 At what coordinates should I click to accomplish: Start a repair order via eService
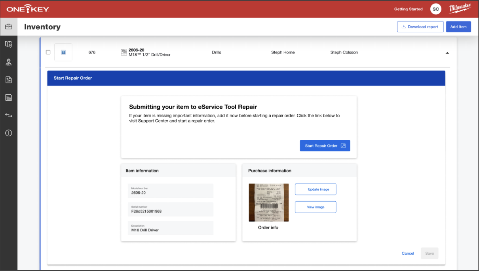(325, 145)
